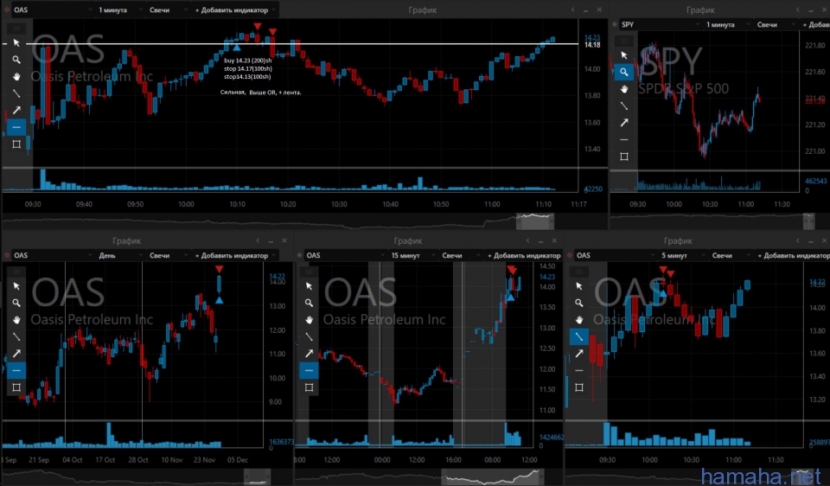Select the rectangle tool in OAS 1-minute chart
The height and width of the screenshot is (486, 830).
coord(16,144)
